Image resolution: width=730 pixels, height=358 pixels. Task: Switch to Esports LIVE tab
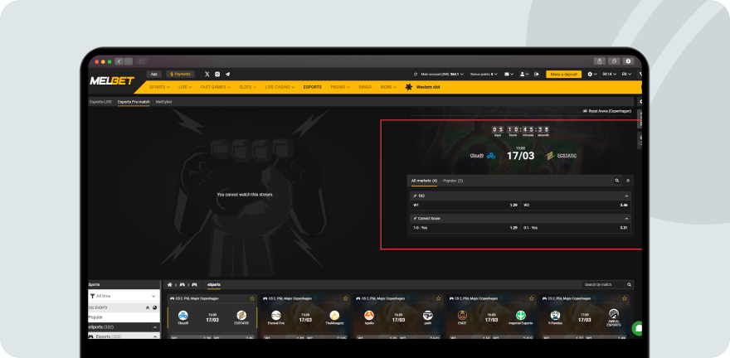100,102
